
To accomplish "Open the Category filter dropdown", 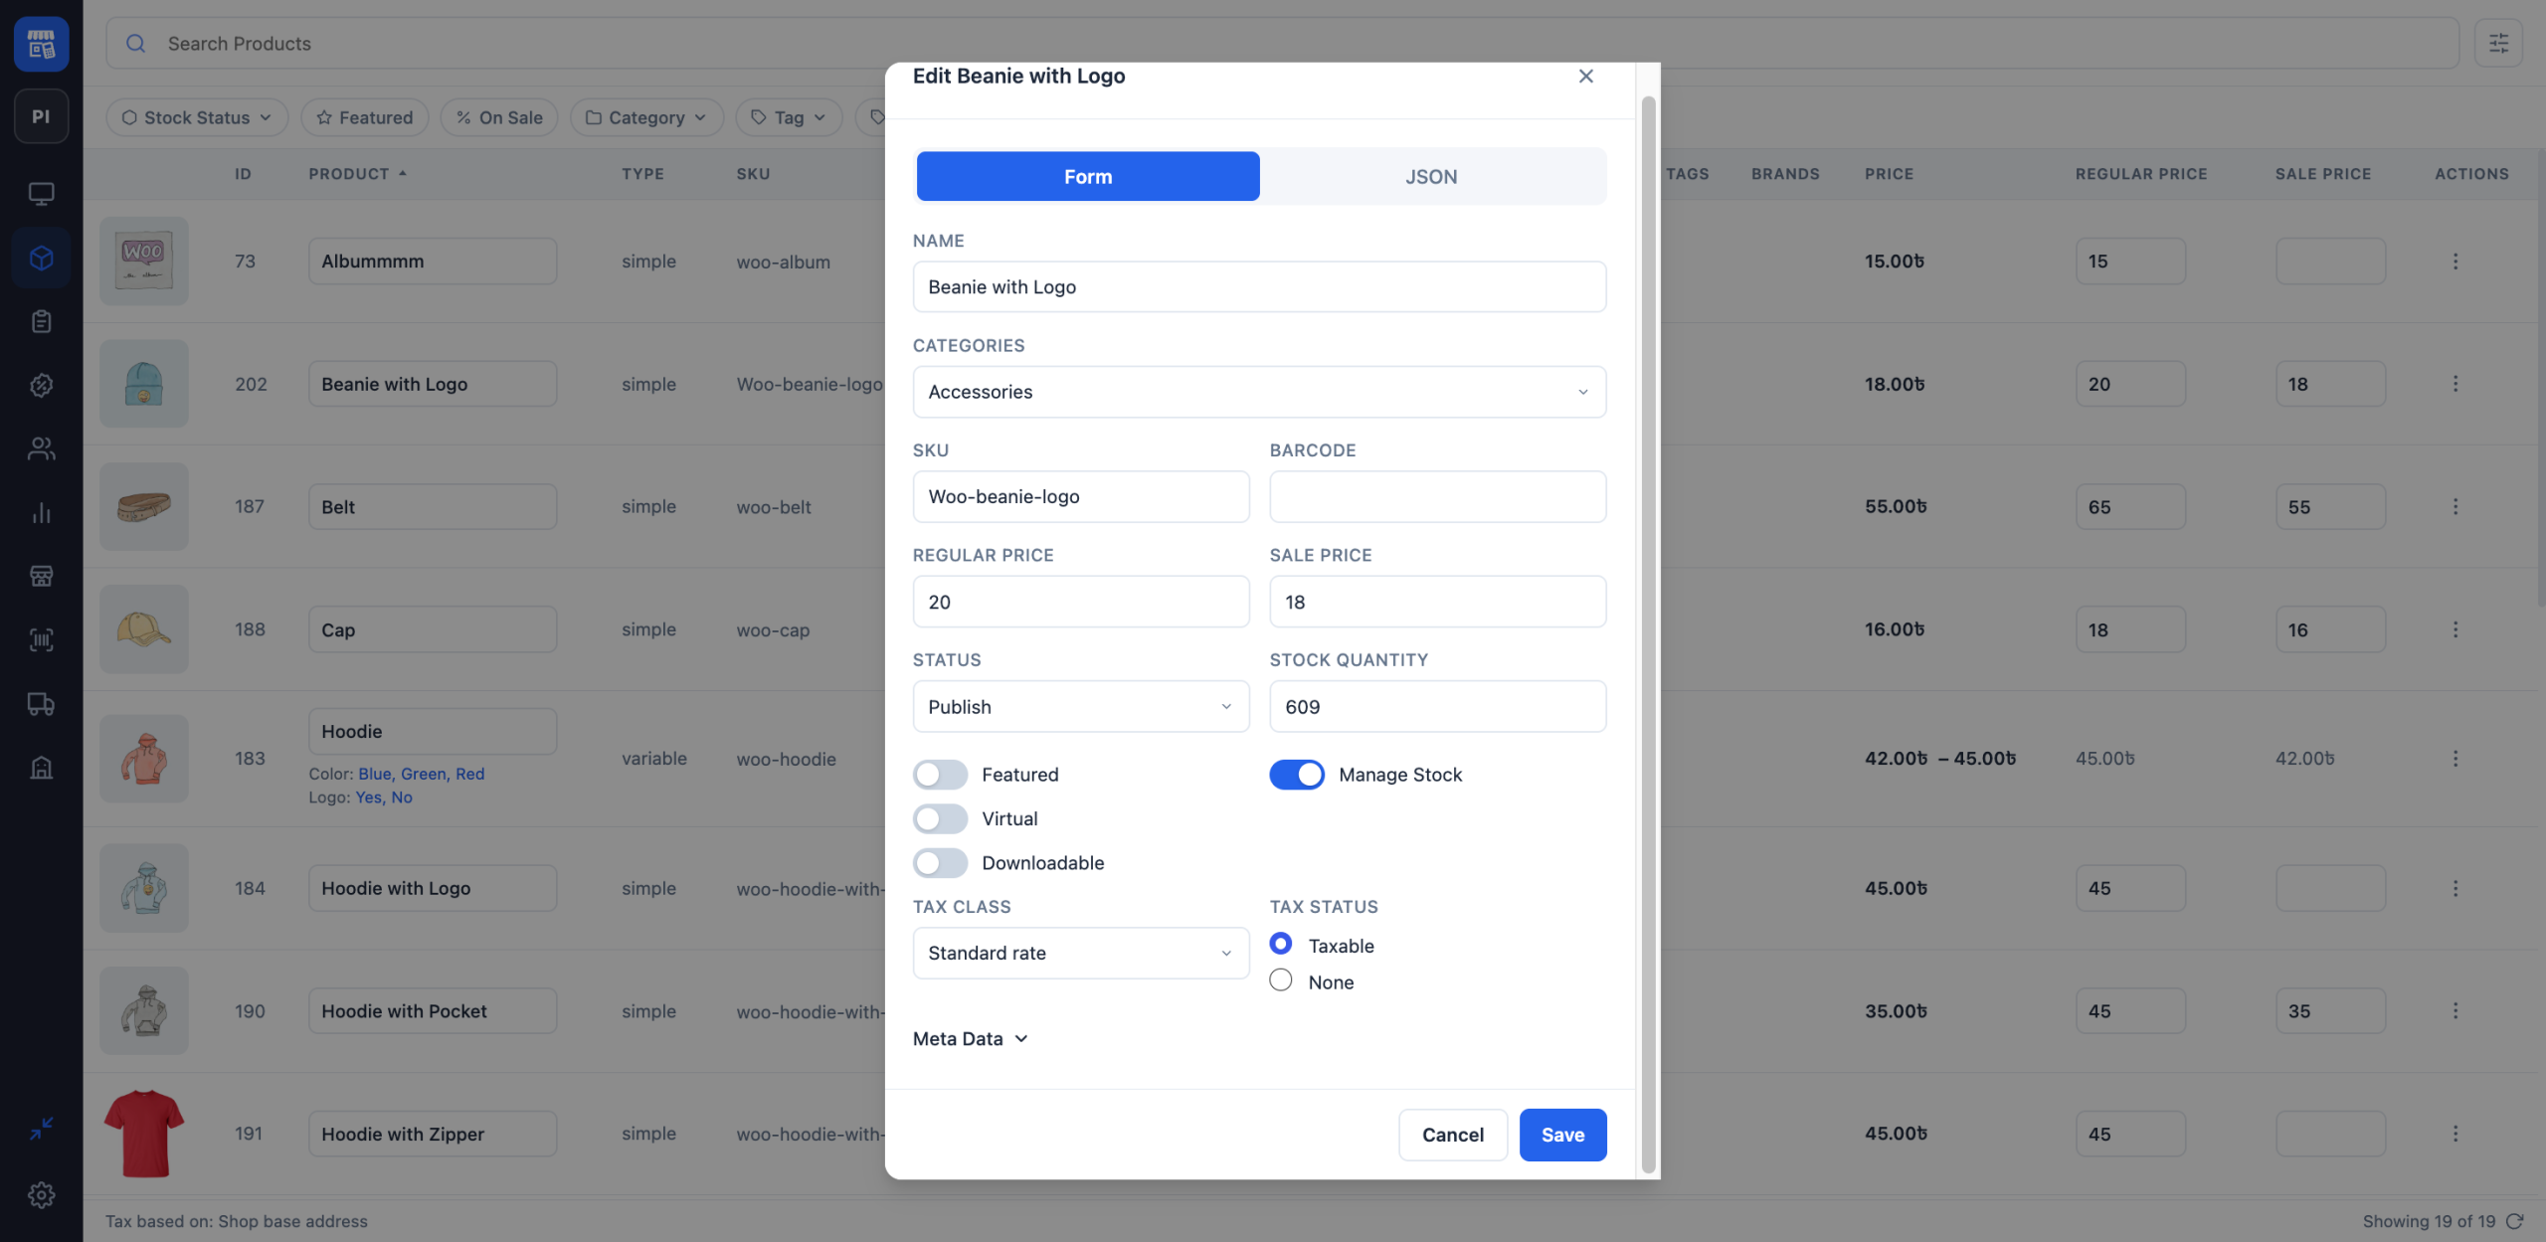I will click(x=646, y=117).
